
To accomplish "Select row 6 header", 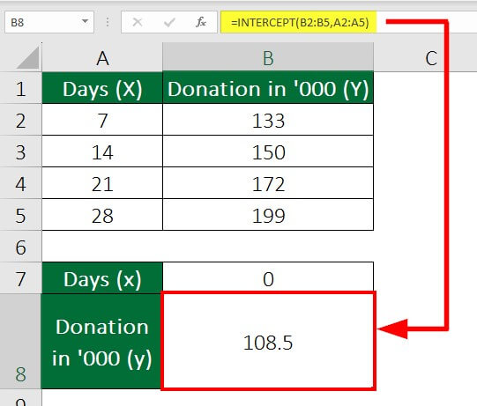I will [x=20, y=247].
